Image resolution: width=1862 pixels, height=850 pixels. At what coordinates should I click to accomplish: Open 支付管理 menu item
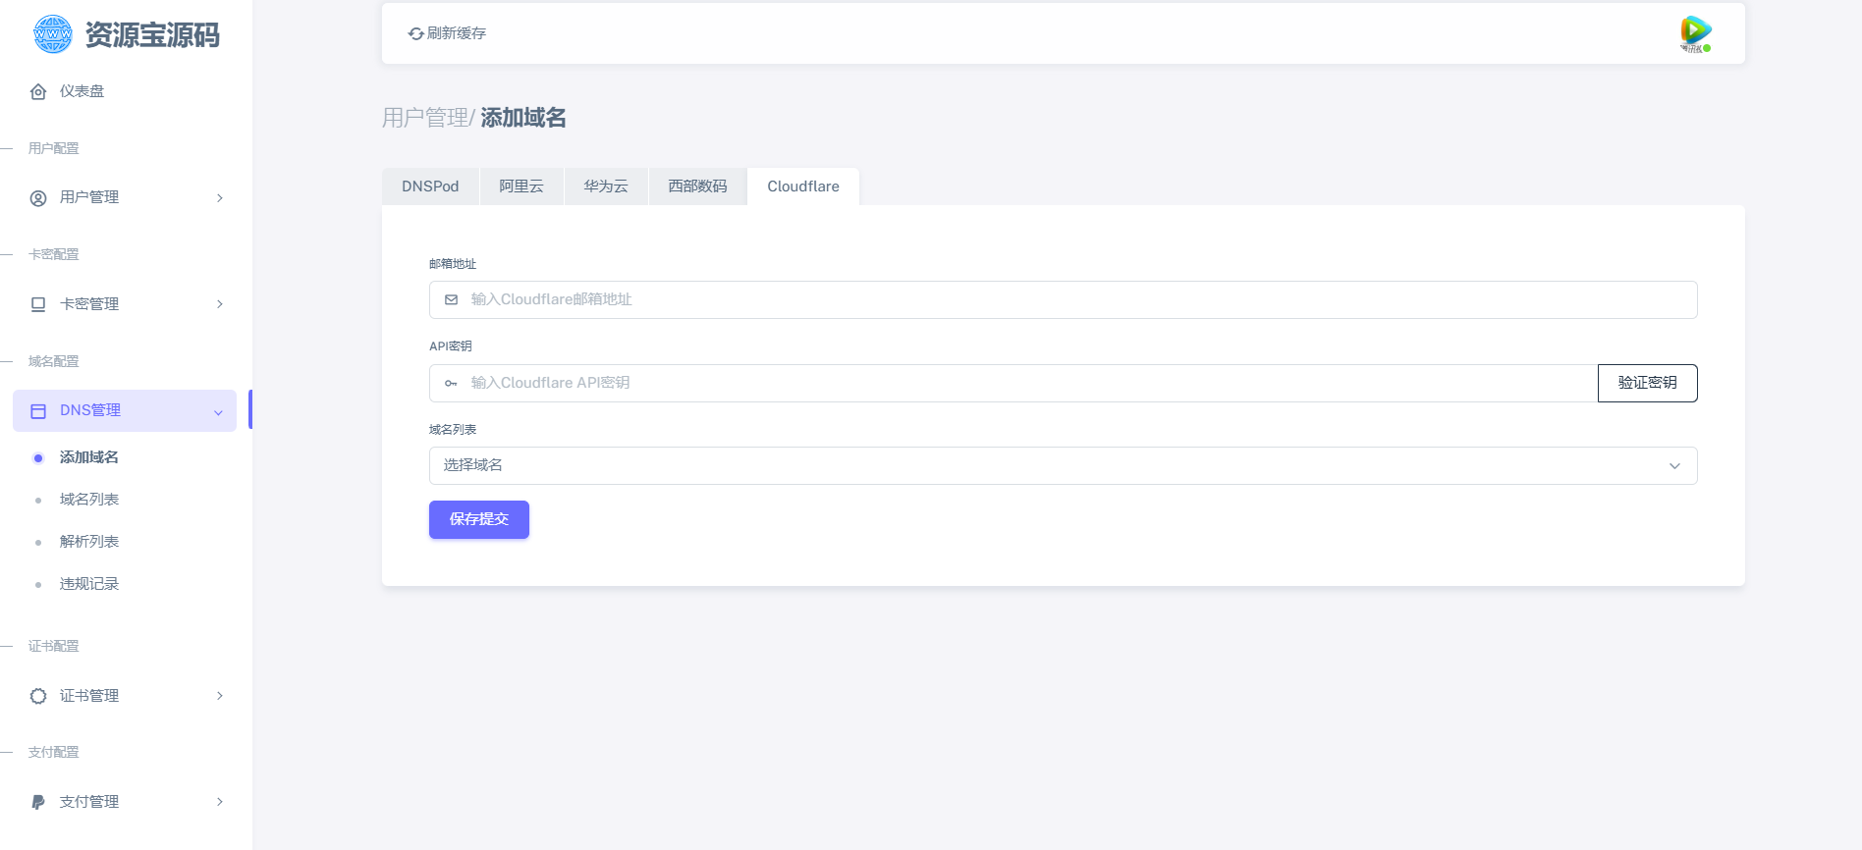(125, 802)
